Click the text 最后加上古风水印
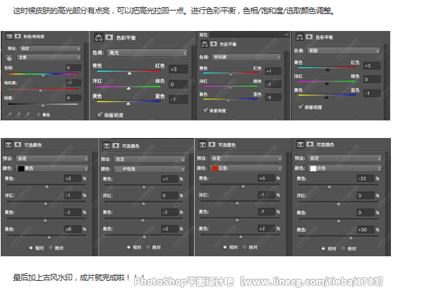This screenshot has width=422, height=295. pos(71,277)
